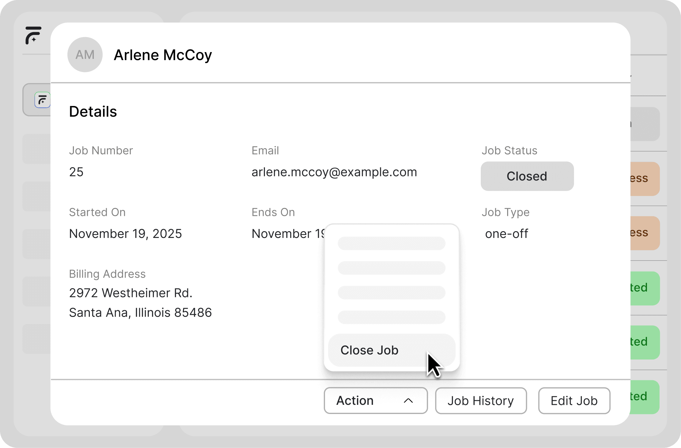
Task: Click the started on date November 19, 2025
Action: click(125, 234)
